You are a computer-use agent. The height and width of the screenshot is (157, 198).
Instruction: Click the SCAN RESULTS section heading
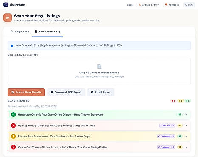(x=18, y=101)
